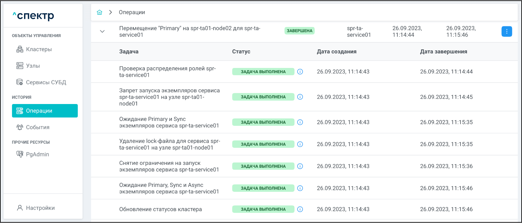Show info for Обновление статусов кластера task
Image resolution: width=522 pixels, height=223 pixels.
click(x=300, y=209)
